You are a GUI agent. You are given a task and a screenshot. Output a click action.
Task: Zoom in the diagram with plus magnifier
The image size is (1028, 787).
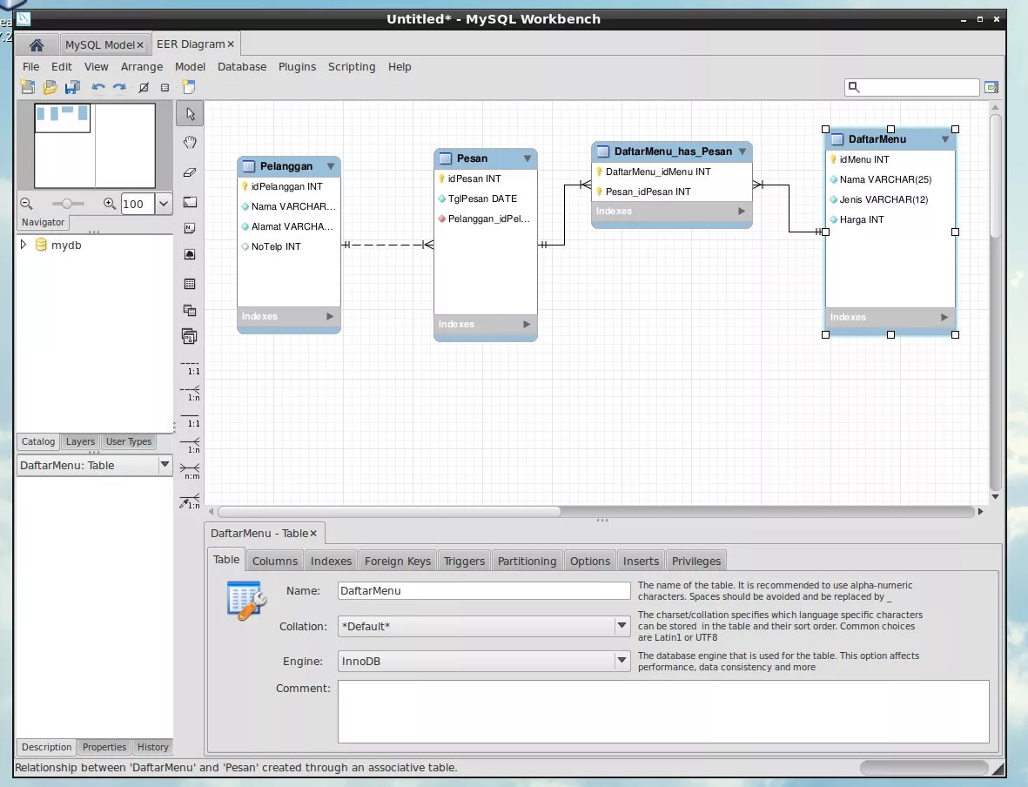[x=110, y=204]
